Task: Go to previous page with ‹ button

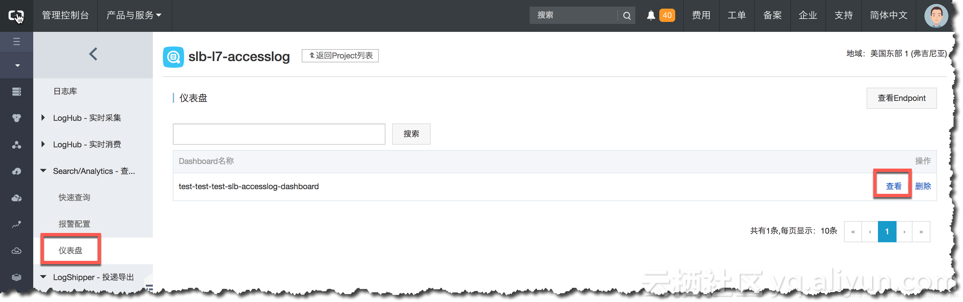Action: pos(870,232)
